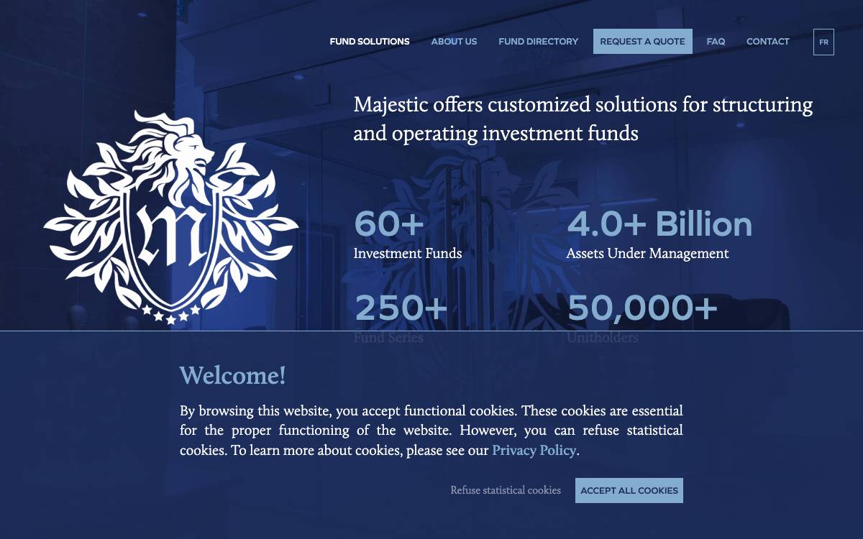Navigate to the Contact page
The width and height of the screenshot is (863, 539).
click(x=768, y=42)
